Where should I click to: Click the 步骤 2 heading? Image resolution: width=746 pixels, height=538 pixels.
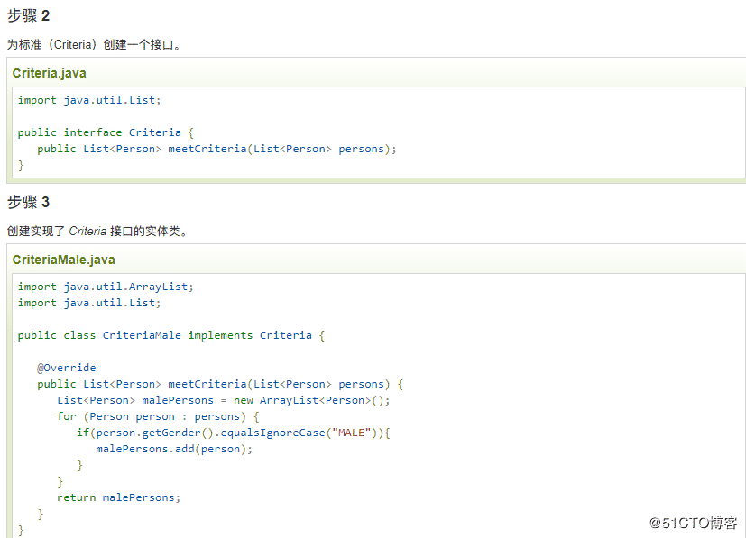[28, 15]
